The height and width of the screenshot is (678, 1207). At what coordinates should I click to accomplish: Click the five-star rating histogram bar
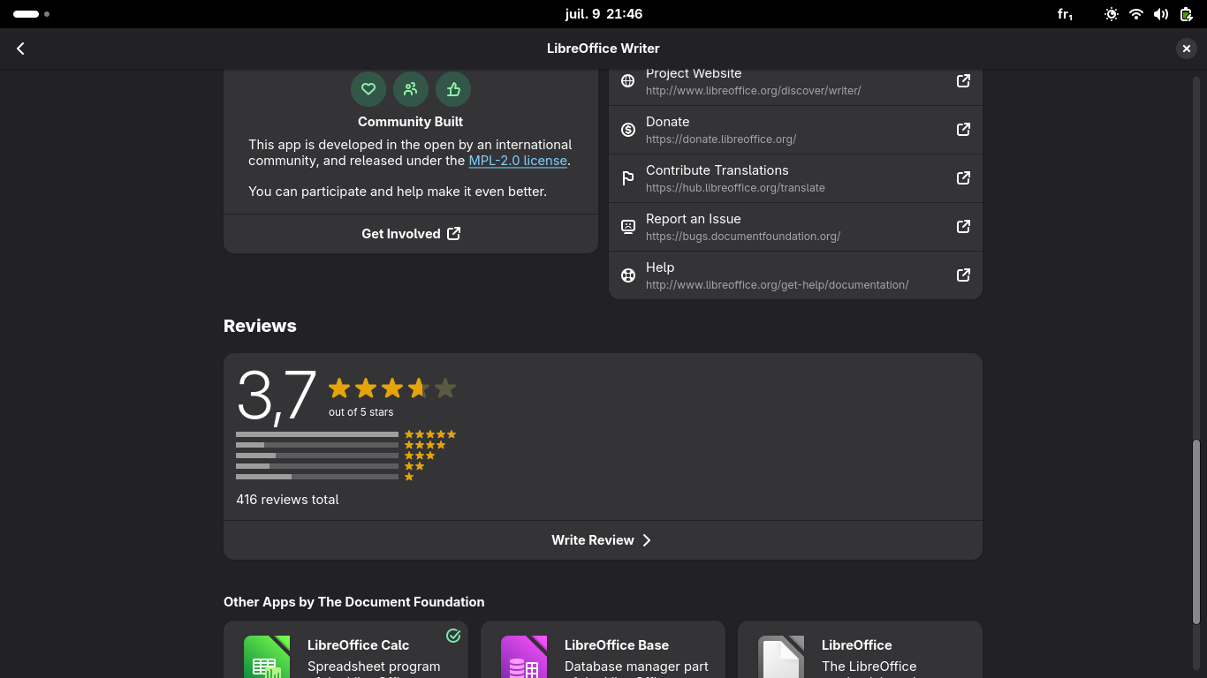click(x=317, y=434)
